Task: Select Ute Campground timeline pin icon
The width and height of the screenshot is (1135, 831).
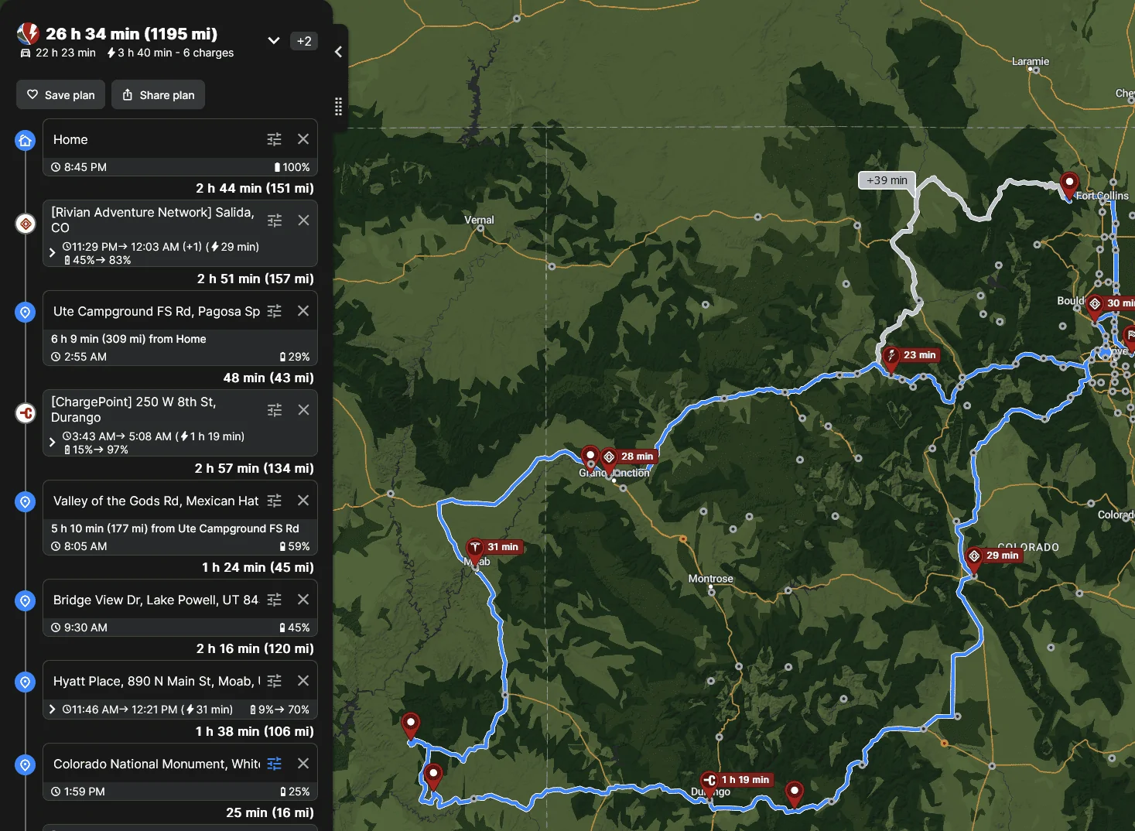Action: coord(26,312)
